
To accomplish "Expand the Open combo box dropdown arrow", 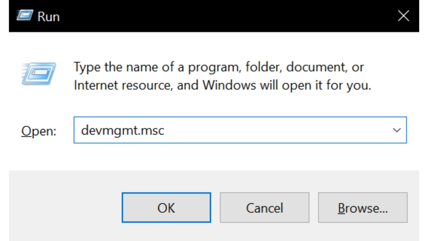I will click(x=397, y=130).
